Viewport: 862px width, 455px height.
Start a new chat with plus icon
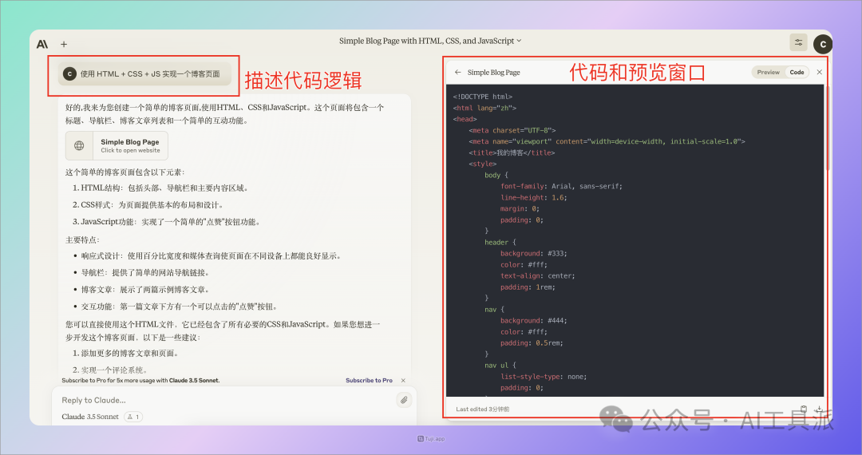click(64, 44)
